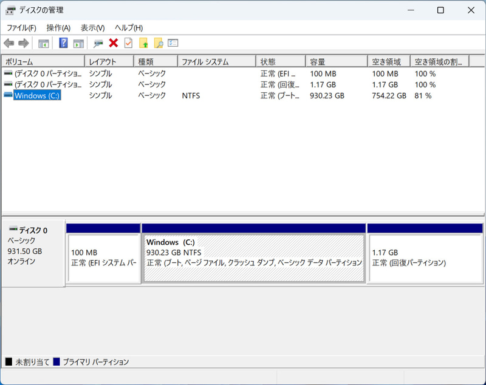
Task: Open the 表示(V) menu
Action: [92, 28]
